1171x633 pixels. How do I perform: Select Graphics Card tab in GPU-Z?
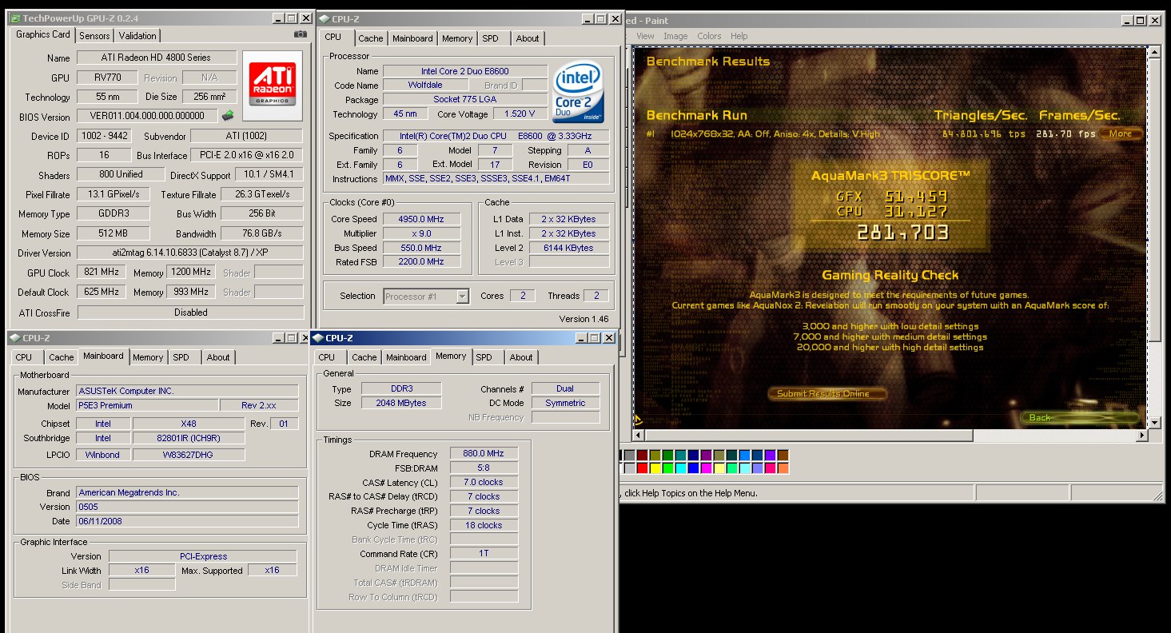(x=43, y=34)
